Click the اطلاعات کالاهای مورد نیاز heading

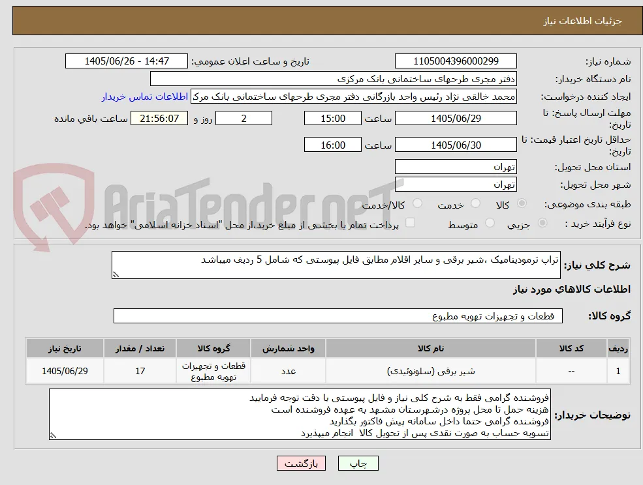572,289
